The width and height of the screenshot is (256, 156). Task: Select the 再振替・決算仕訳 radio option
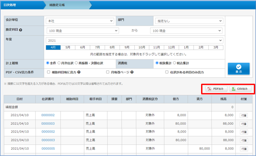coord(76,63)
